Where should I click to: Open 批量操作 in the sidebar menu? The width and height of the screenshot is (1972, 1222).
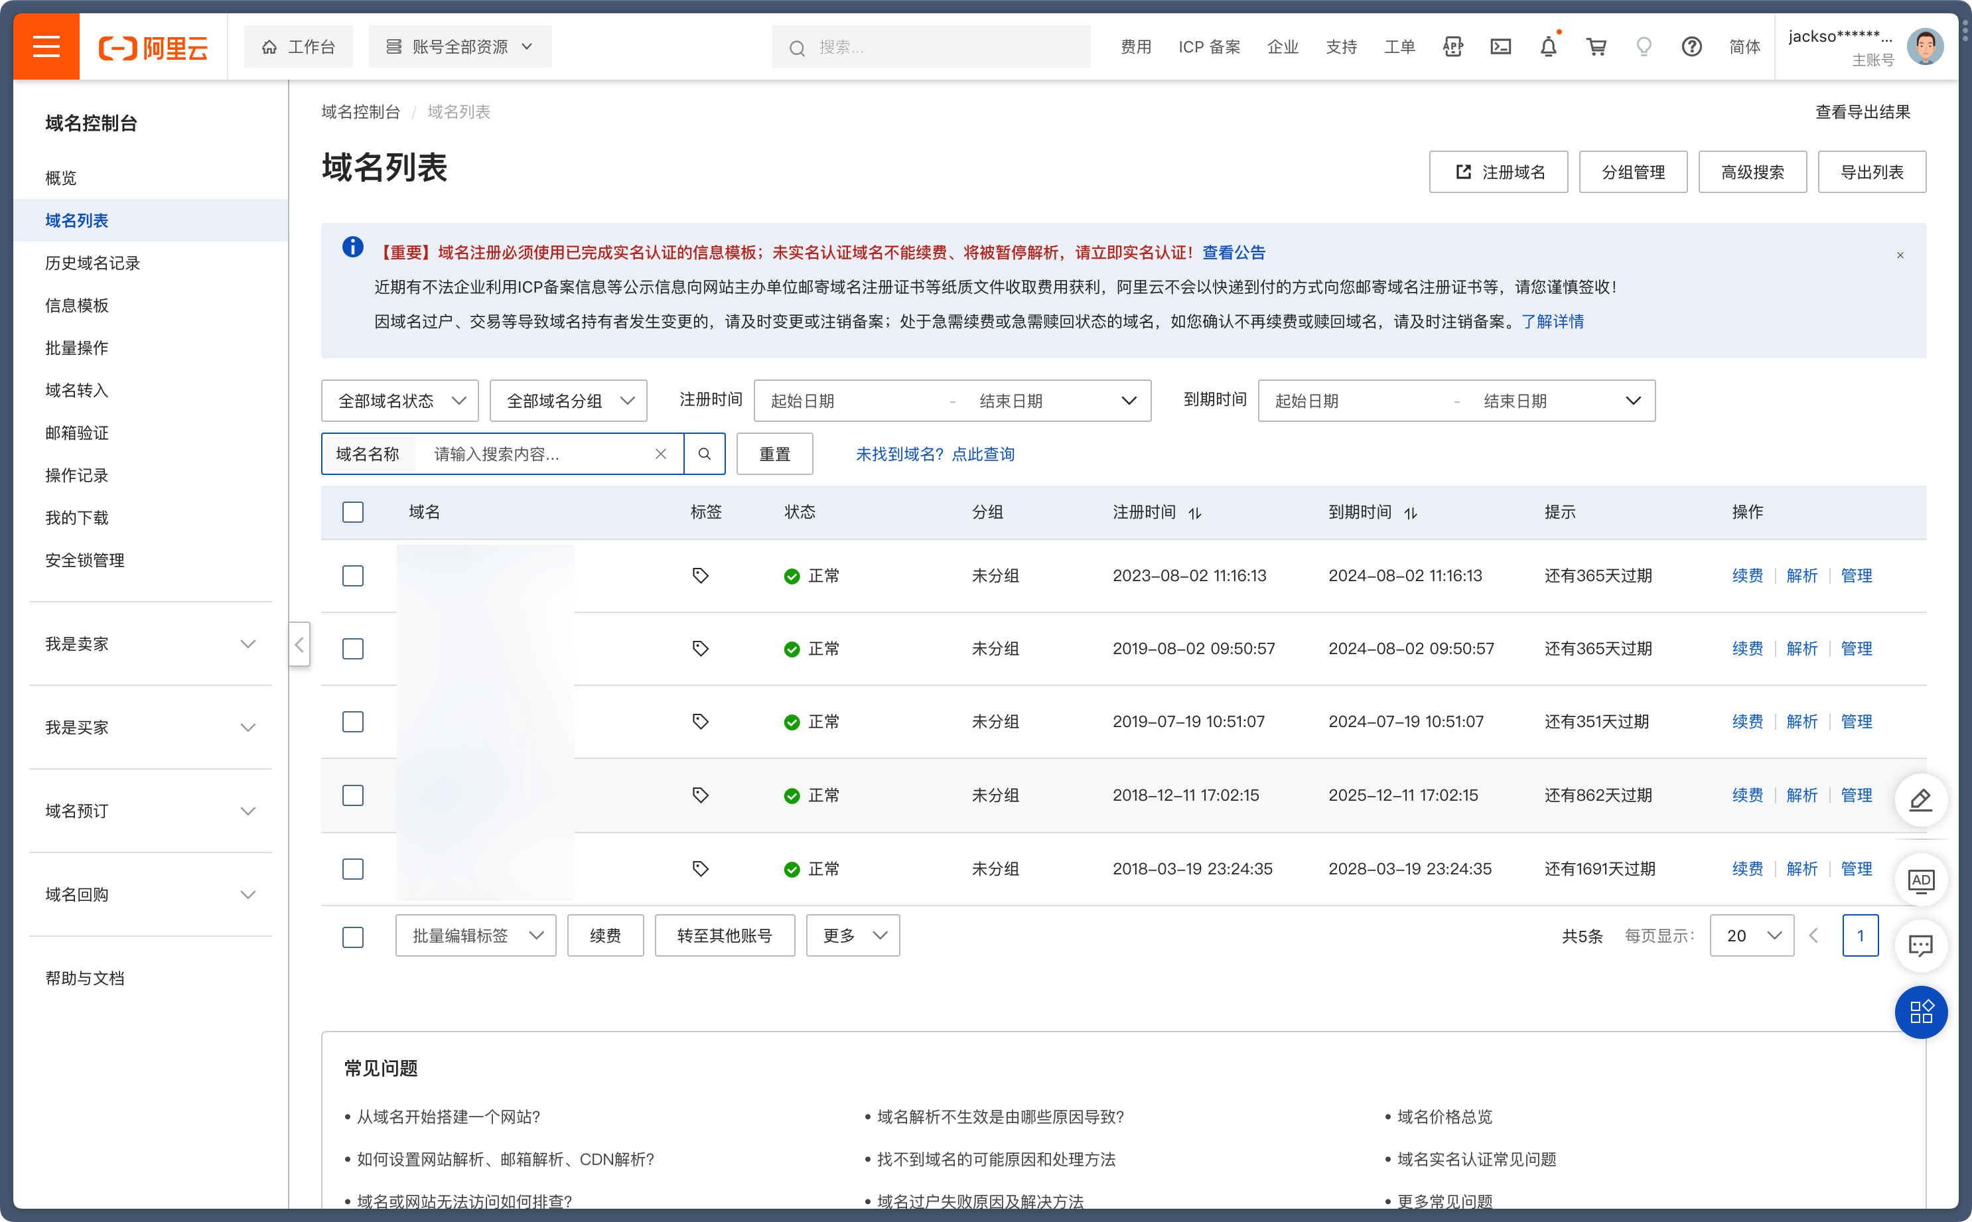(x=77, y=348)
